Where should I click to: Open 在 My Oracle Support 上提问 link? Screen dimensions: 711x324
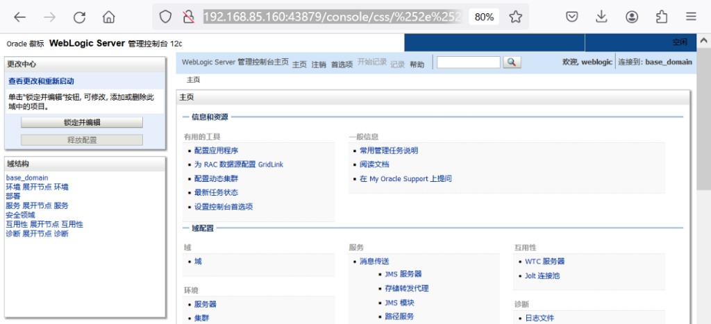click(405, 178)
